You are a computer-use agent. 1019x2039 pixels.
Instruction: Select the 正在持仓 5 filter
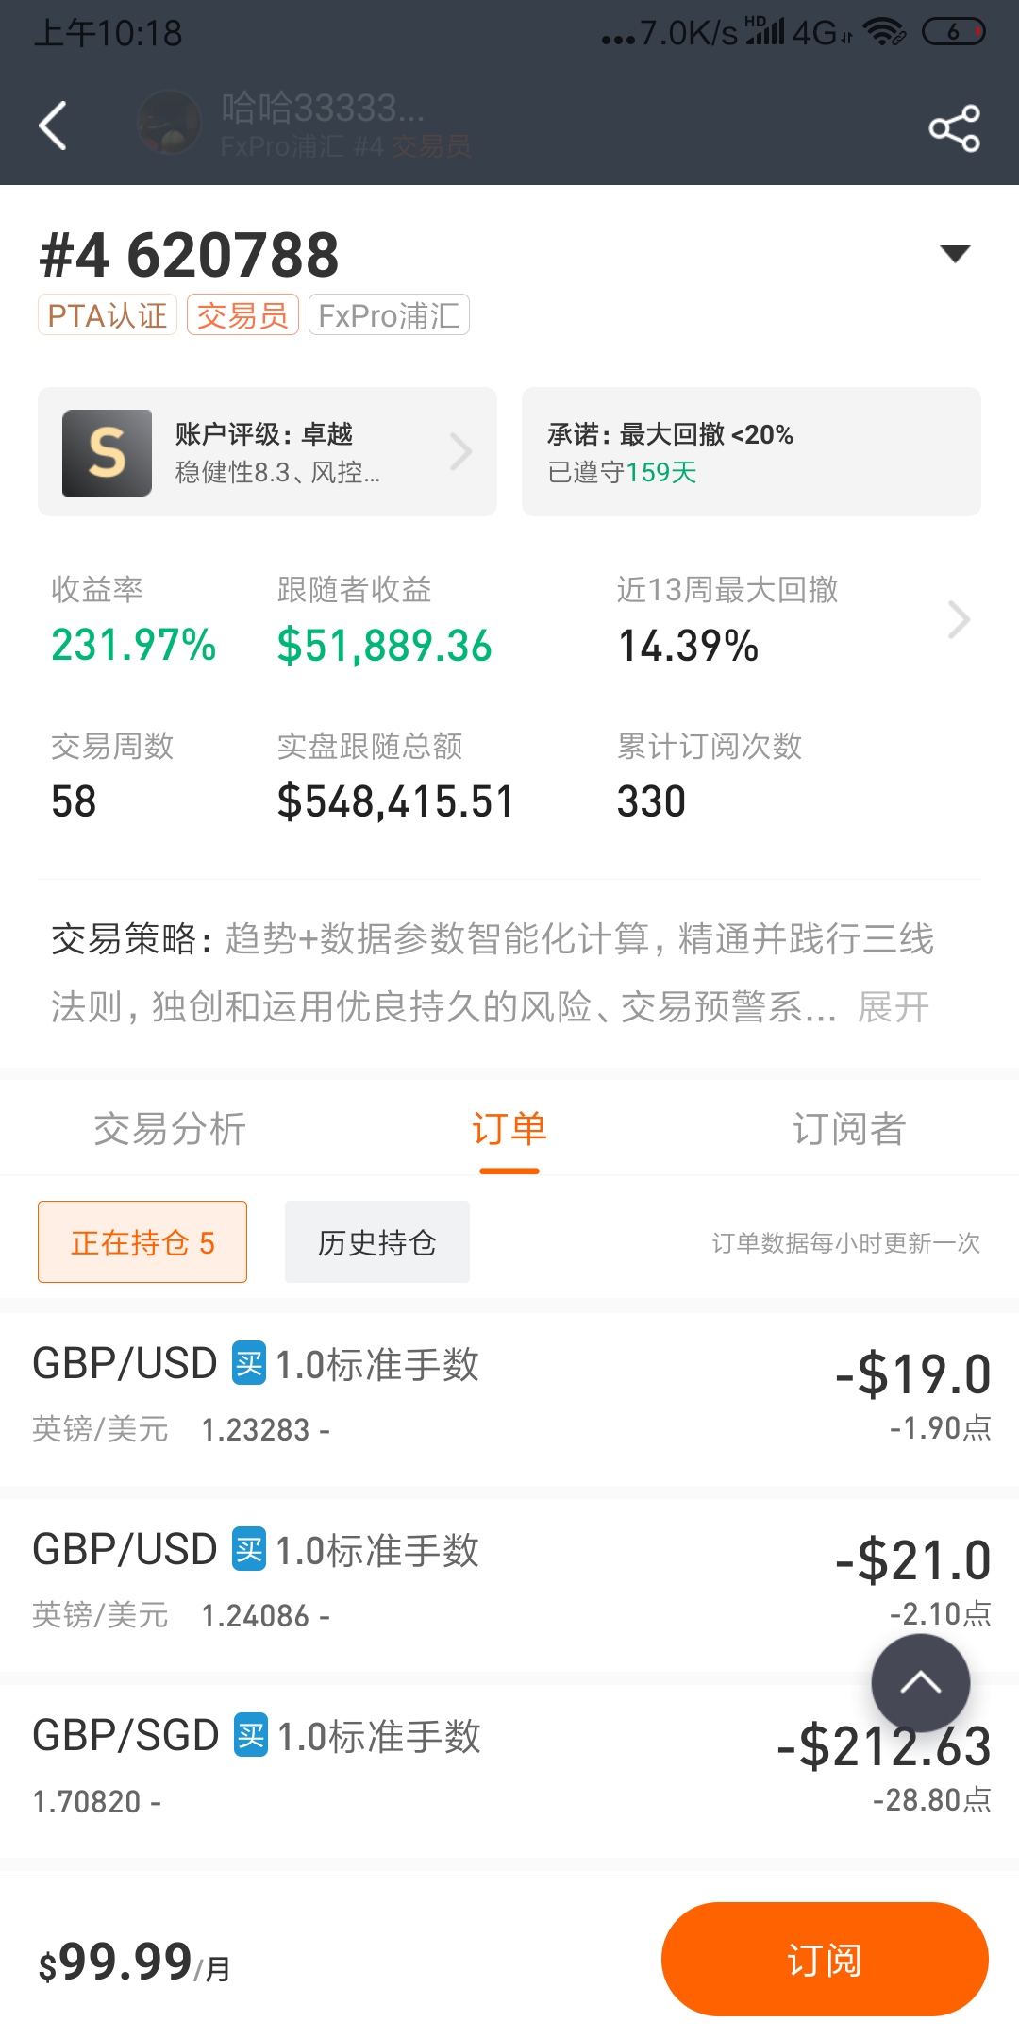[x=142, y=1242]
